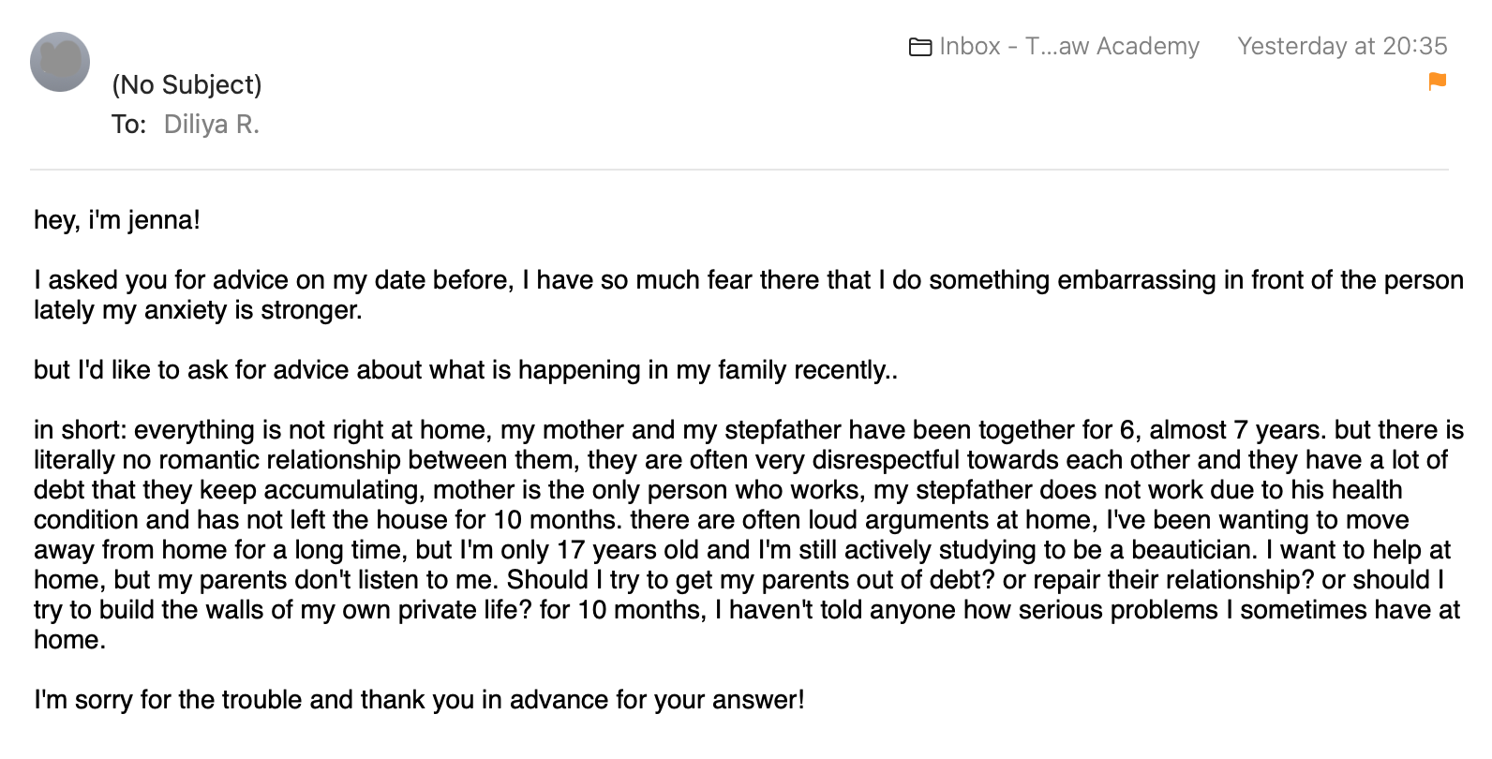
Task: Click the To: field label
Action: click(128, 125)
